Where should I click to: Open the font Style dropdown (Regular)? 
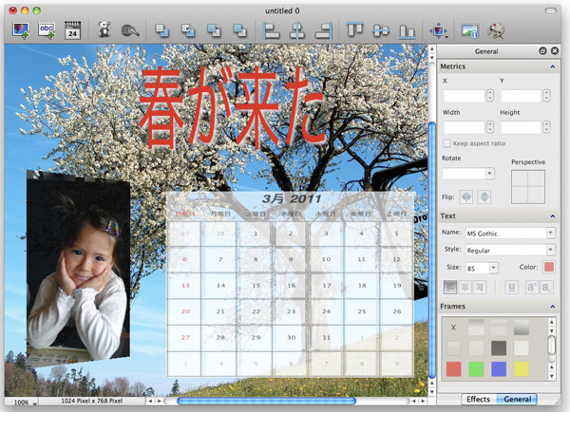pyautogui.click(x=510, y=250)
